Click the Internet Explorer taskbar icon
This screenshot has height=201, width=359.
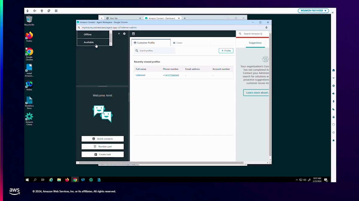pos(51,180)
